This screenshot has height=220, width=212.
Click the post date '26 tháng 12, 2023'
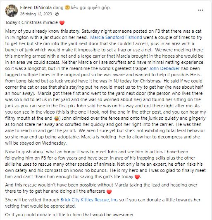[x=36, y=14]
